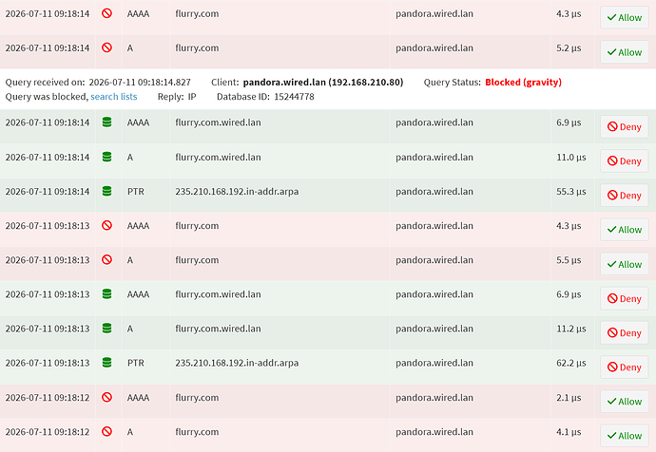This screenshot has width=656, height=452.
Task: Click blocked icon of 09:18:13 A flurry.com query
Action: (x=107, y=259)
